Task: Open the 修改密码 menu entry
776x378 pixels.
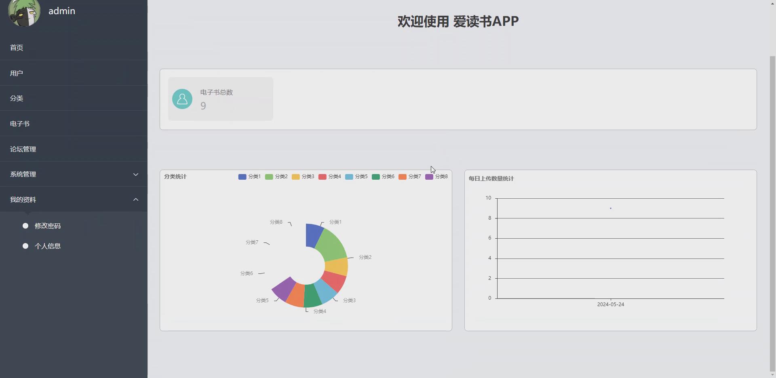Action: [47, 226]
